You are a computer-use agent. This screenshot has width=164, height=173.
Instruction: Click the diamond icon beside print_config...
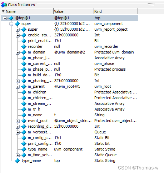click(x=24, y=144)
